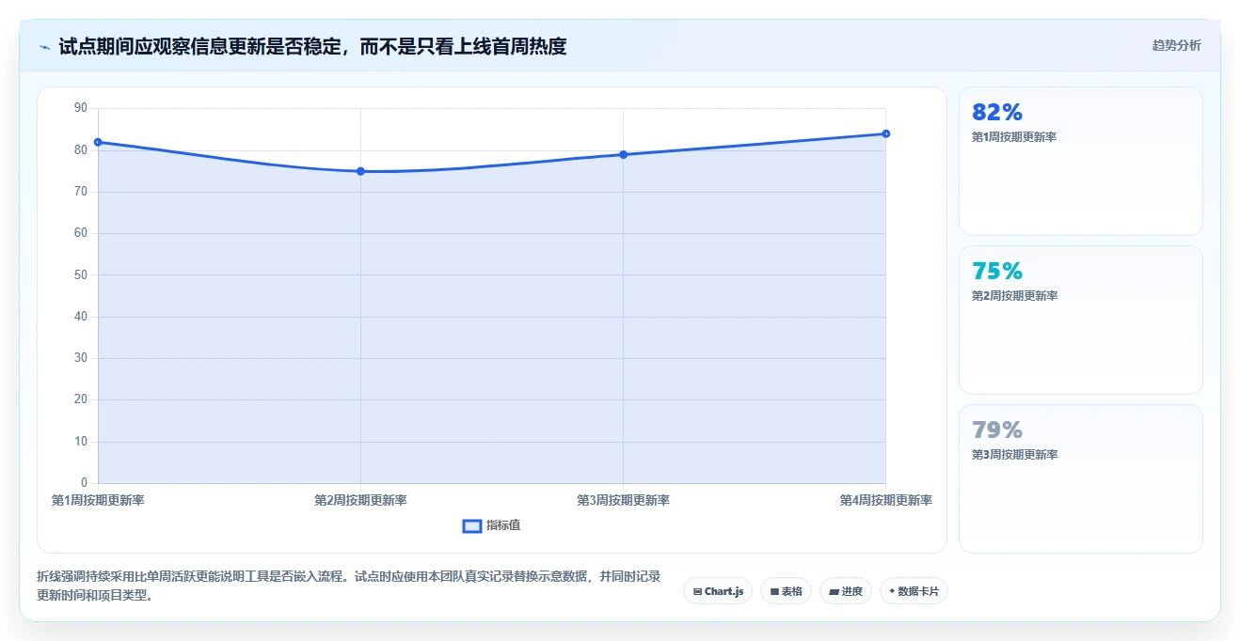The height and width of the screenshot is (641, 1240).
Task: Click the 表格 tag
Action: (786, 591)
